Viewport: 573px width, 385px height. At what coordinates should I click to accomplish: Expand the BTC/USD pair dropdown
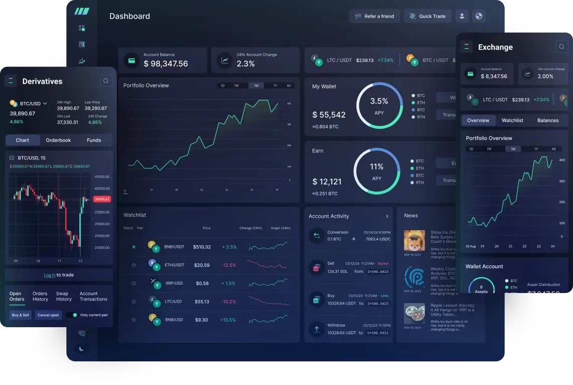pyautogui.click(x=45, y=104)
